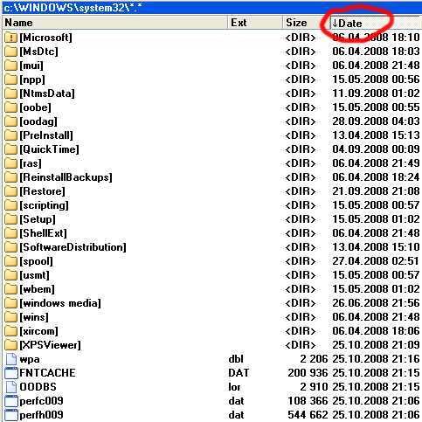
Task: Click the dbl extension of wpa
Action: point(236,359)
